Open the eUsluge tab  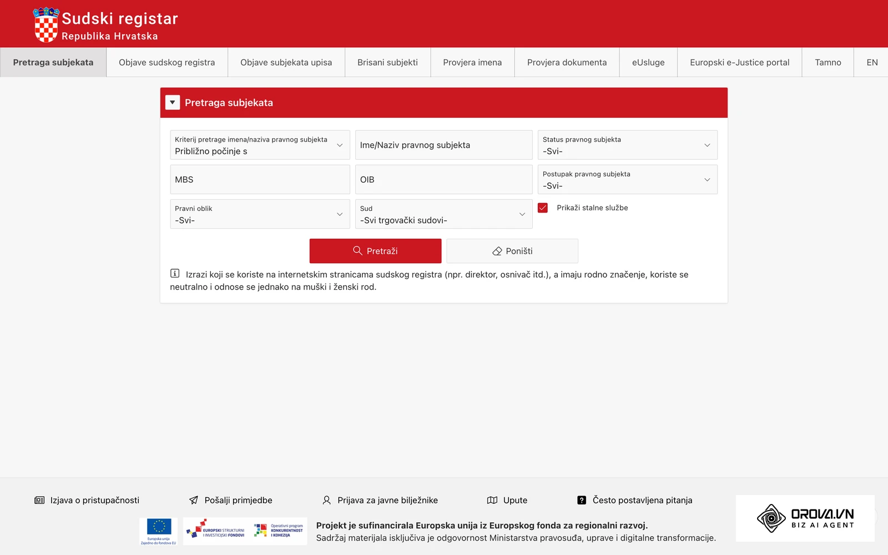648,62
